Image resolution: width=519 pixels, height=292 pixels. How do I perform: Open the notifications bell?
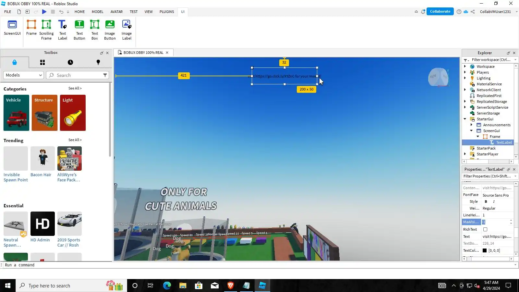coord(423,12)
